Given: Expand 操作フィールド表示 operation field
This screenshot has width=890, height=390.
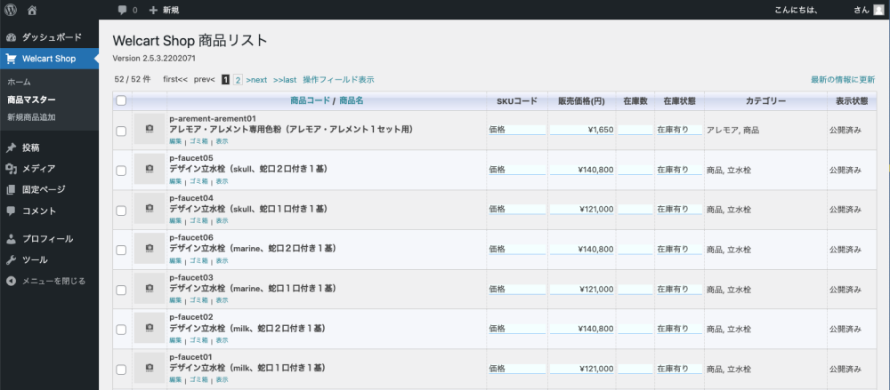Looking at the screenshot, I should point(338,80).
